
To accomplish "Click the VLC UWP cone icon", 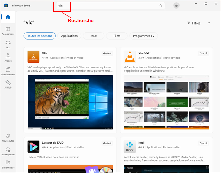I will 130,57.
